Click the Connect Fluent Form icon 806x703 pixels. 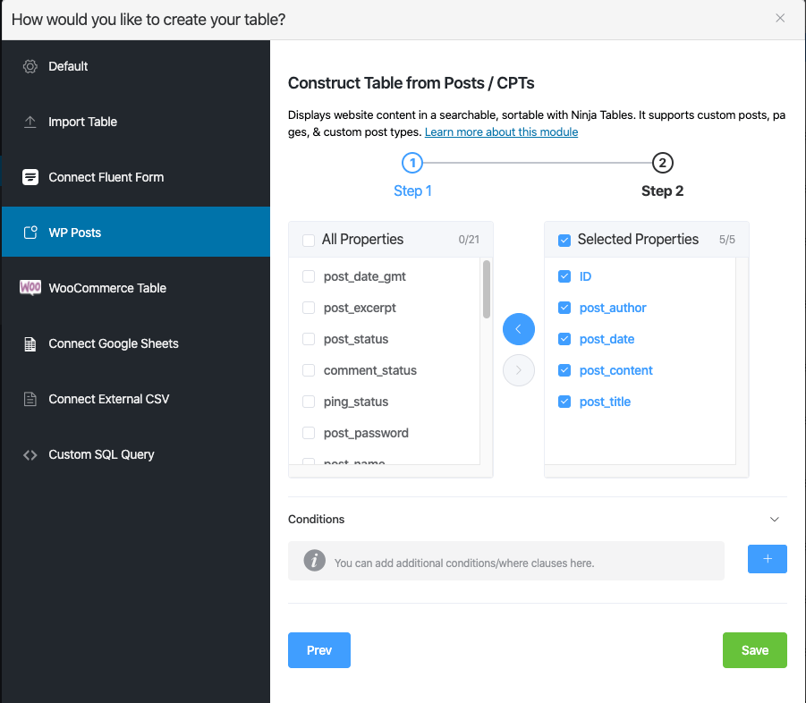point(30,177)
